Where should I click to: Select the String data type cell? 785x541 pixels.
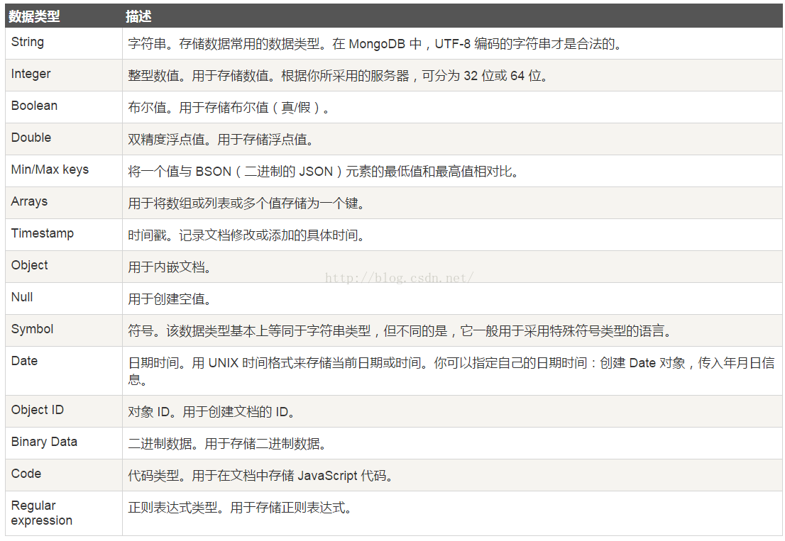coord(64,43)
